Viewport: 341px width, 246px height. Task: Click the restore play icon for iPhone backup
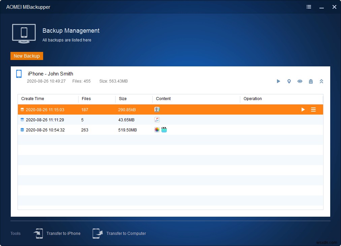click(278, 81)
